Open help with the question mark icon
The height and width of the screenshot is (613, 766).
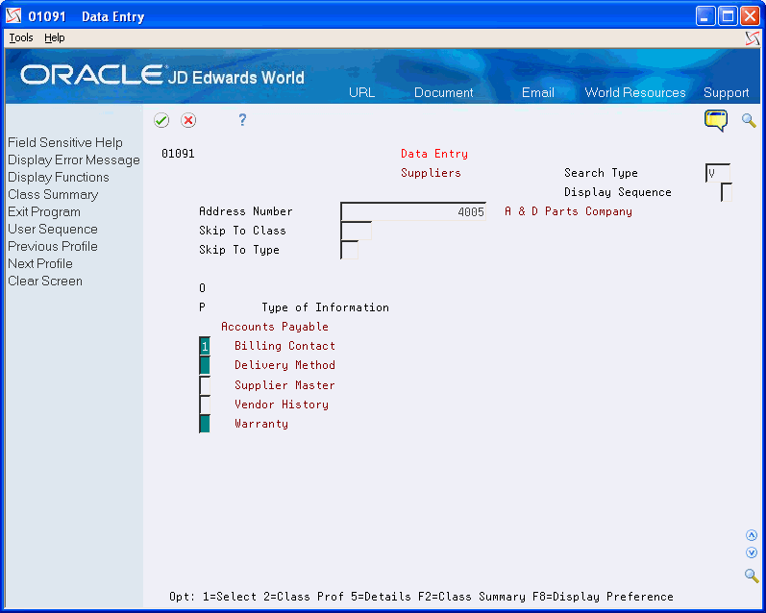[242, 120]
